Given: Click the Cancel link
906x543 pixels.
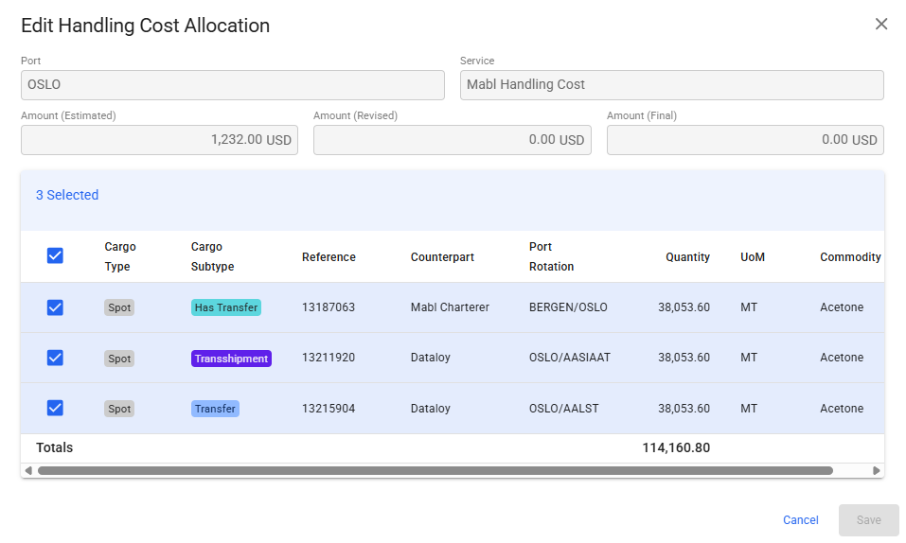Looking at the screenshot, I should (800, 520).
